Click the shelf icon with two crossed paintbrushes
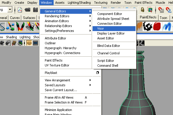173x115 pixels. pos(20,26)
